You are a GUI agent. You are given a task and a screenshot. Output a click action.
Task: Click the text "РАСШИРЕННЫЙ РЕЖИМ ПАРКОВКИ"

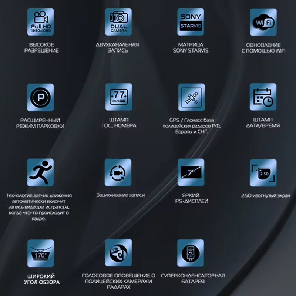pyautogui.click(x=40, y=123)
